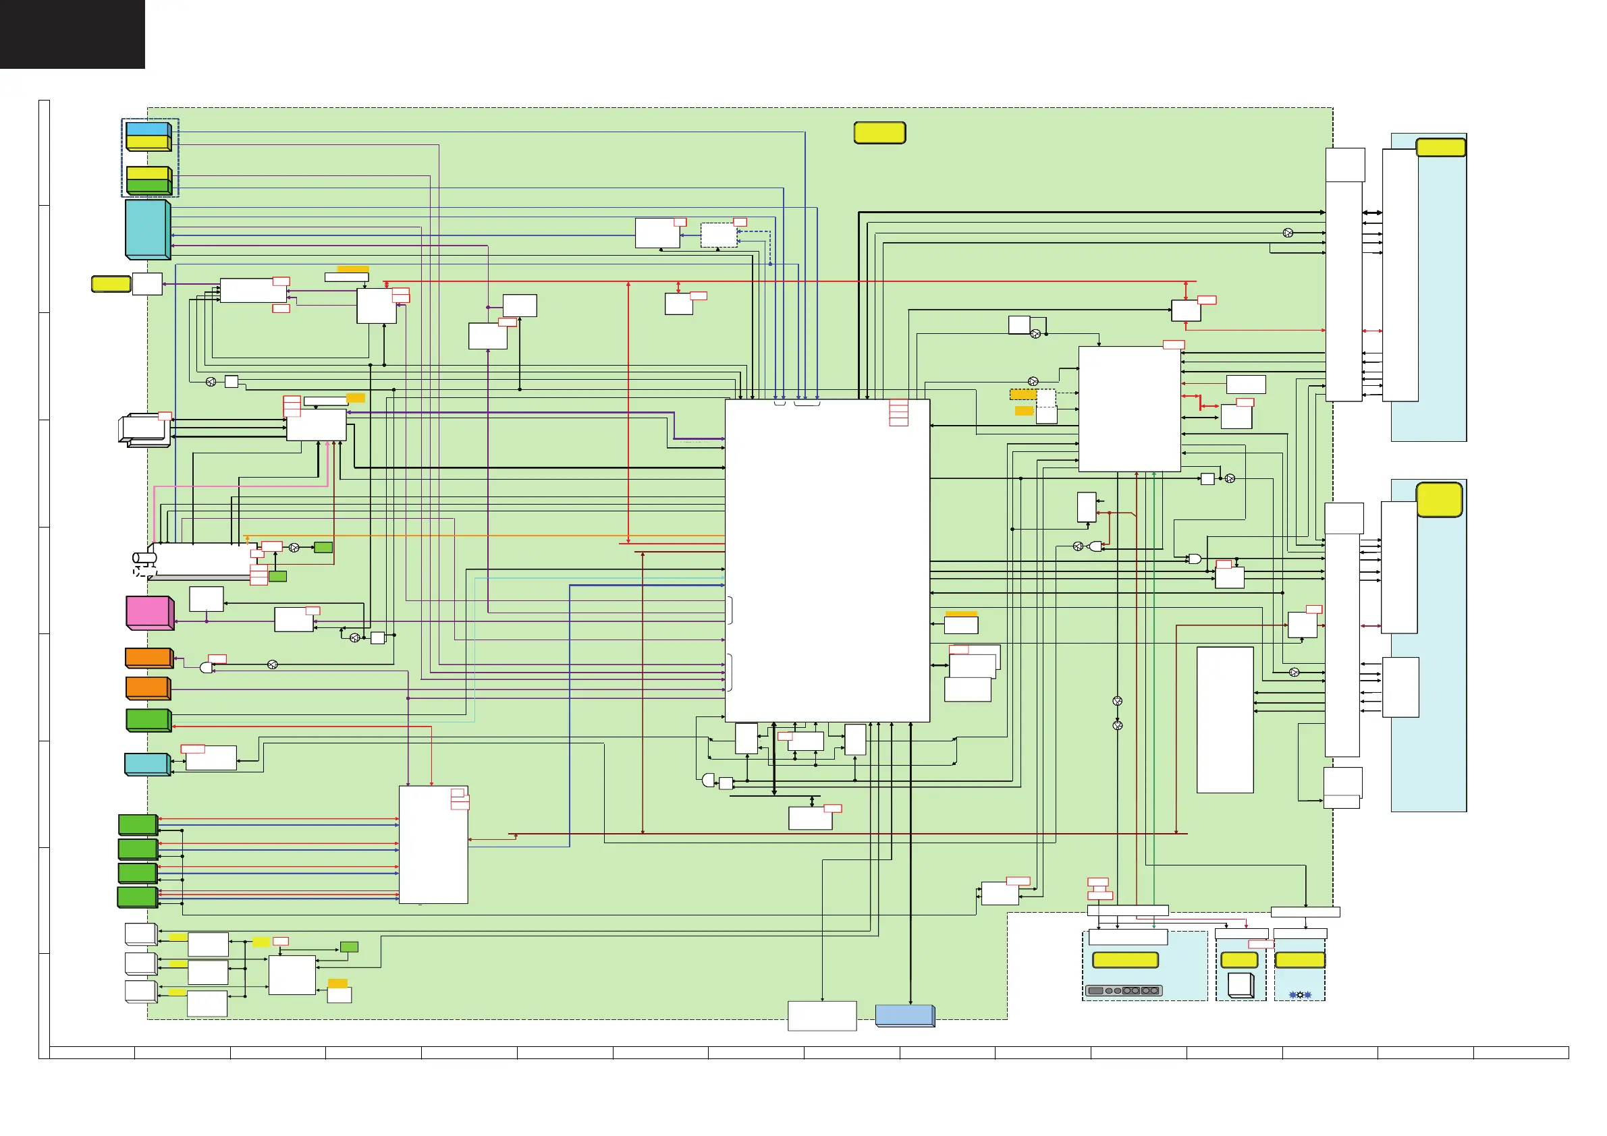The height and width of the screenshot is (1136, 1607).
Task: Select the dashed-outline white box near the top center
Action: click(x=719, y=235)
